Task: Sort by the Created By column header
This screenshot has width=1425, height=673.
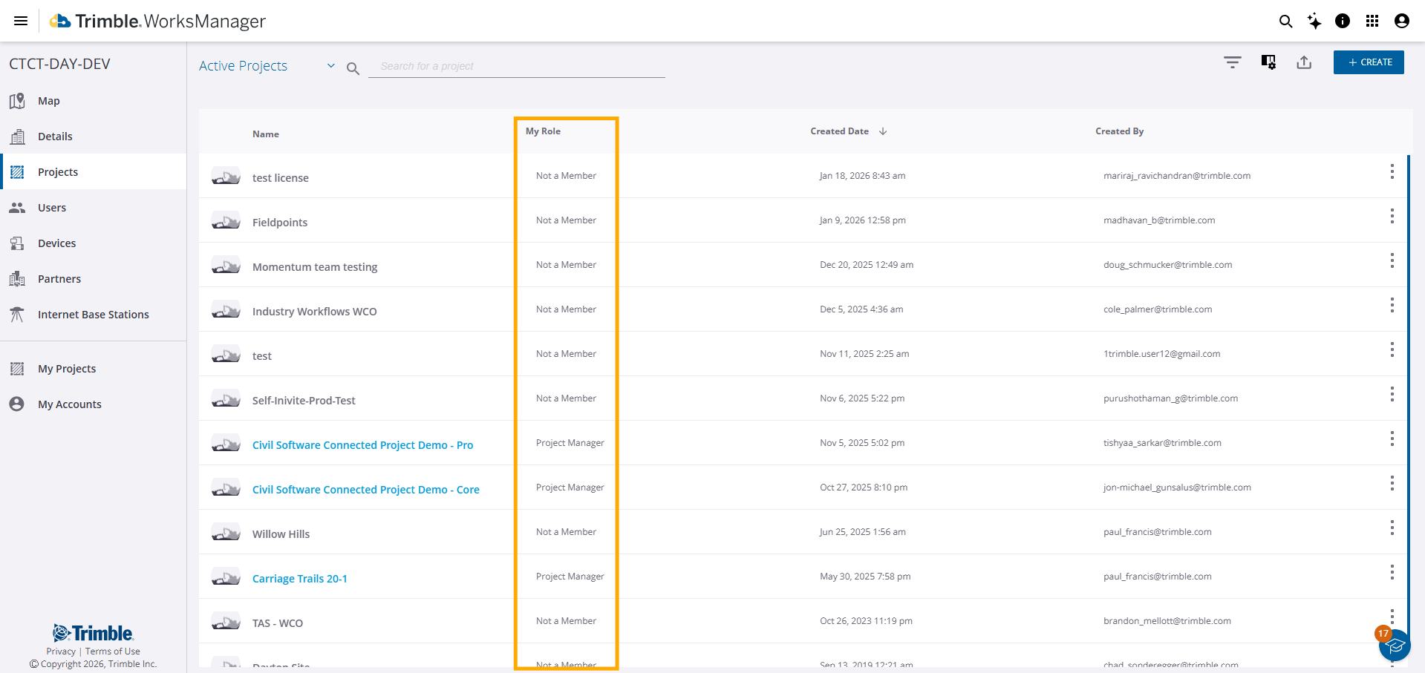Action: [1119, 131]
